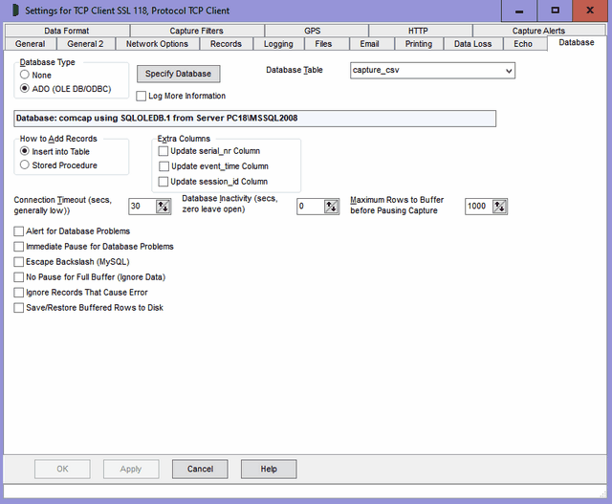Open Help for these settings
Screen dimensions: 612x504
tap(269, 469)
